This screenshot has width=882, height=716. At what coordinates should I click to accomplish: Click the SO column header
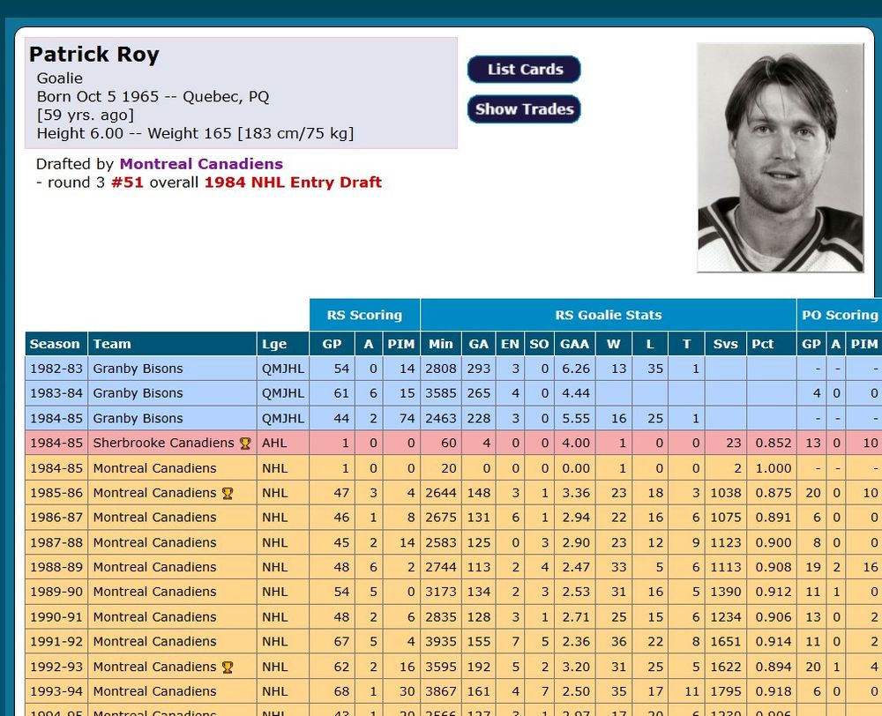click(539, 344)
